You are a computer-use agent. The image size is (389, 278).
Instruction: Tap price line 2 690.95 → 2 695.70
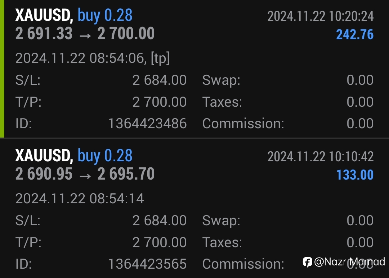tap(85, 174)
